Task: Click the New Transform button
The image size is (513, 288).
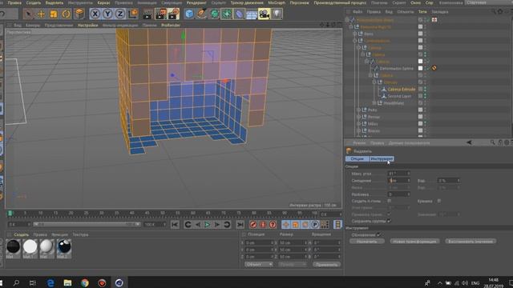Action: (414, 242)
